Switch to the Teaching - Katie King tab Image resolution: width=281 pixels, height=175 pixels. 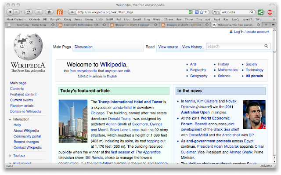[31, 25]
